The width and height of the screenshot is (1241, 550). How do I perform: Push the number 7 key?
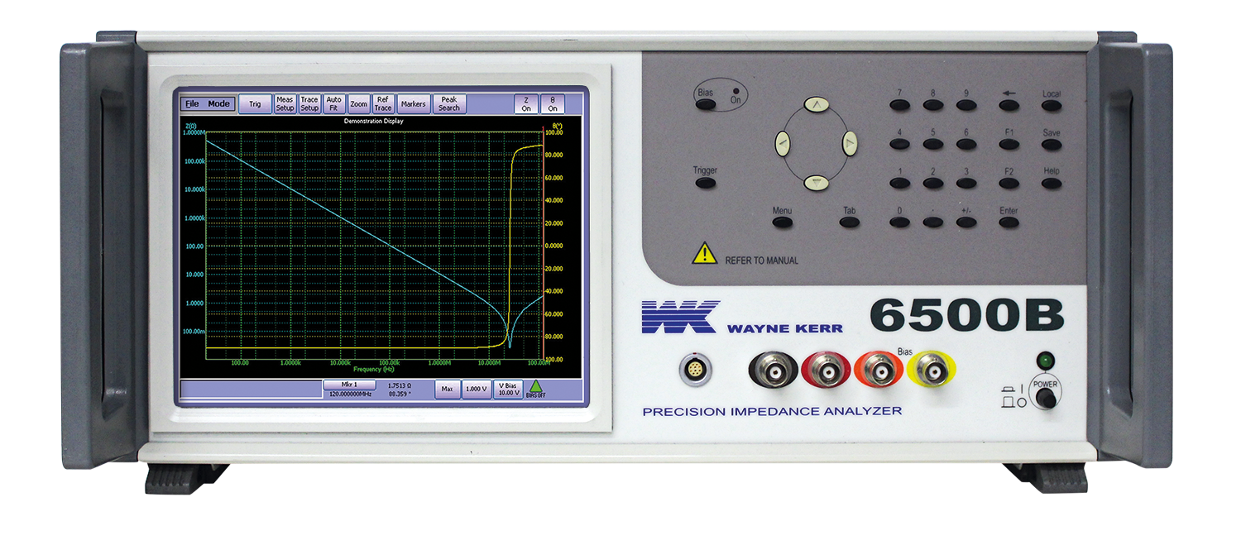(x=900, y=105)
